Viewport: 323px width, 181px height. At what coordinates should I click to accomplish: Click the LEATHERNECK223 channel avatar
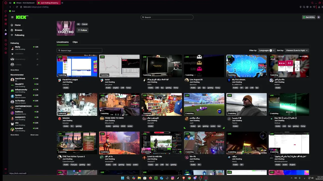[x=12, y=107]
